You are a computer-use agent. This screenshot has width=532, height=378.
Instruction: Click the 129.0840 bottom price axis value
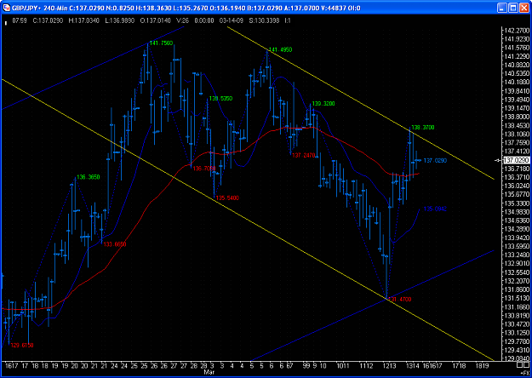tap(517, 358)
